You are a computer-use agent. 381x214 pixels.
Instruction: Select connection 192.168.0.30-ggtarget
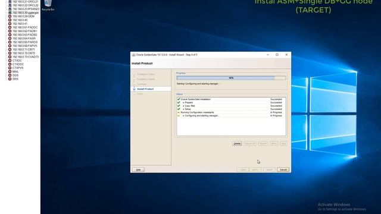point(25,12)
